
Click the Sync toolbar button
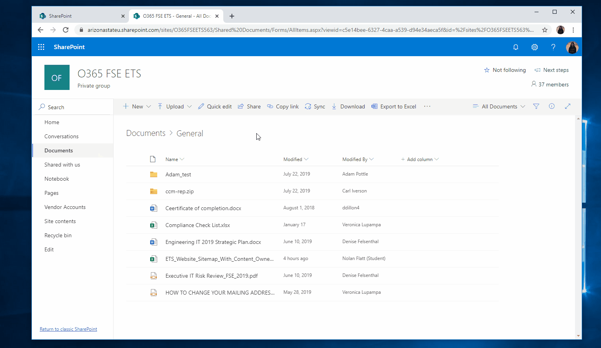click(315, 106)
